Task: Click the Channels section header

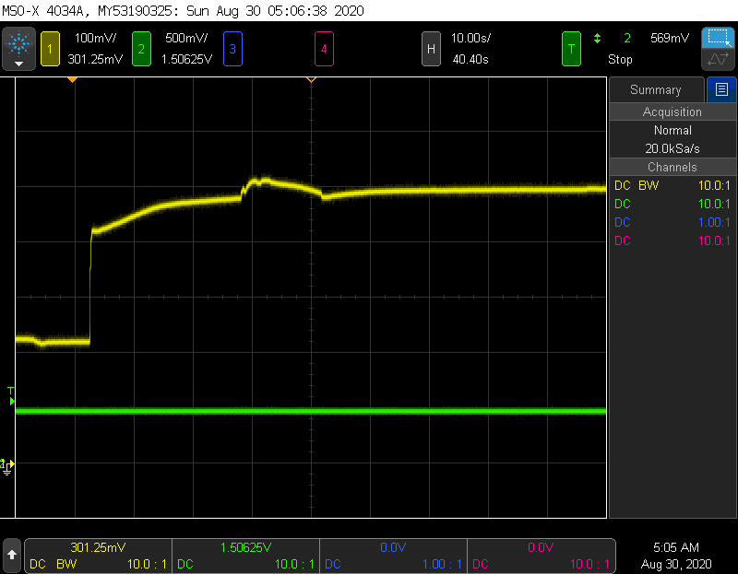Action: coord(672,167)
